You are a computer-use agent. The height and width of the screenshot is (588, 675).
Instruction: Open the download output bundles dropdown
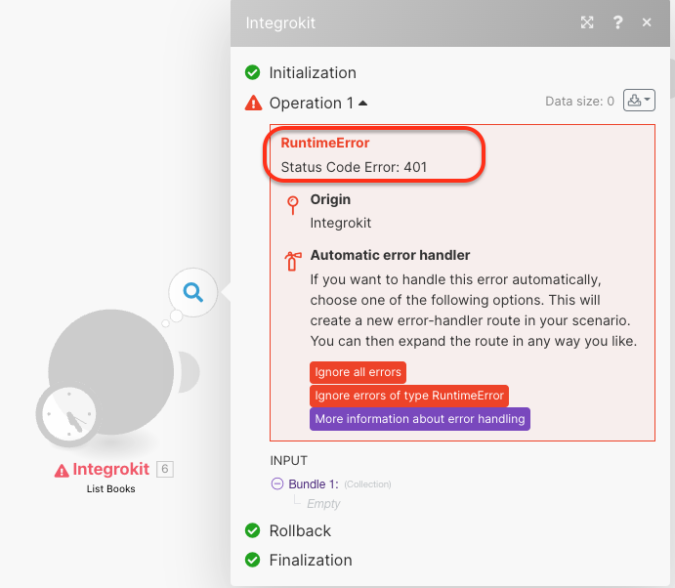coord(639,101)
